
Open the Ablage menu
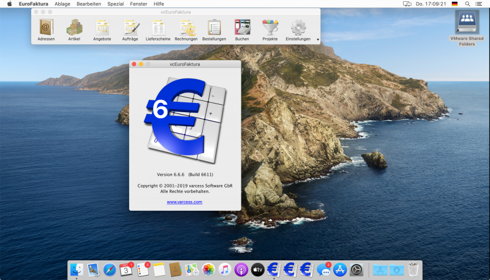(62, 4)
